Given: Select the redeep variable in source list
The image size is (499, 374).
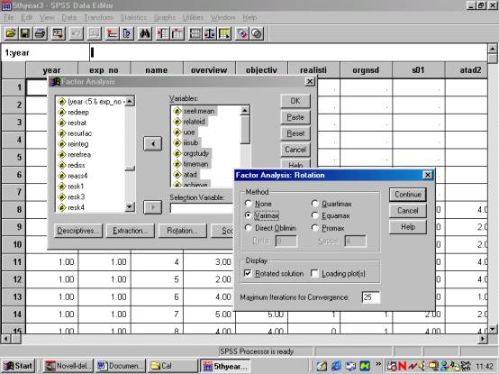Looking at the screenshot, I should (78, 112).
